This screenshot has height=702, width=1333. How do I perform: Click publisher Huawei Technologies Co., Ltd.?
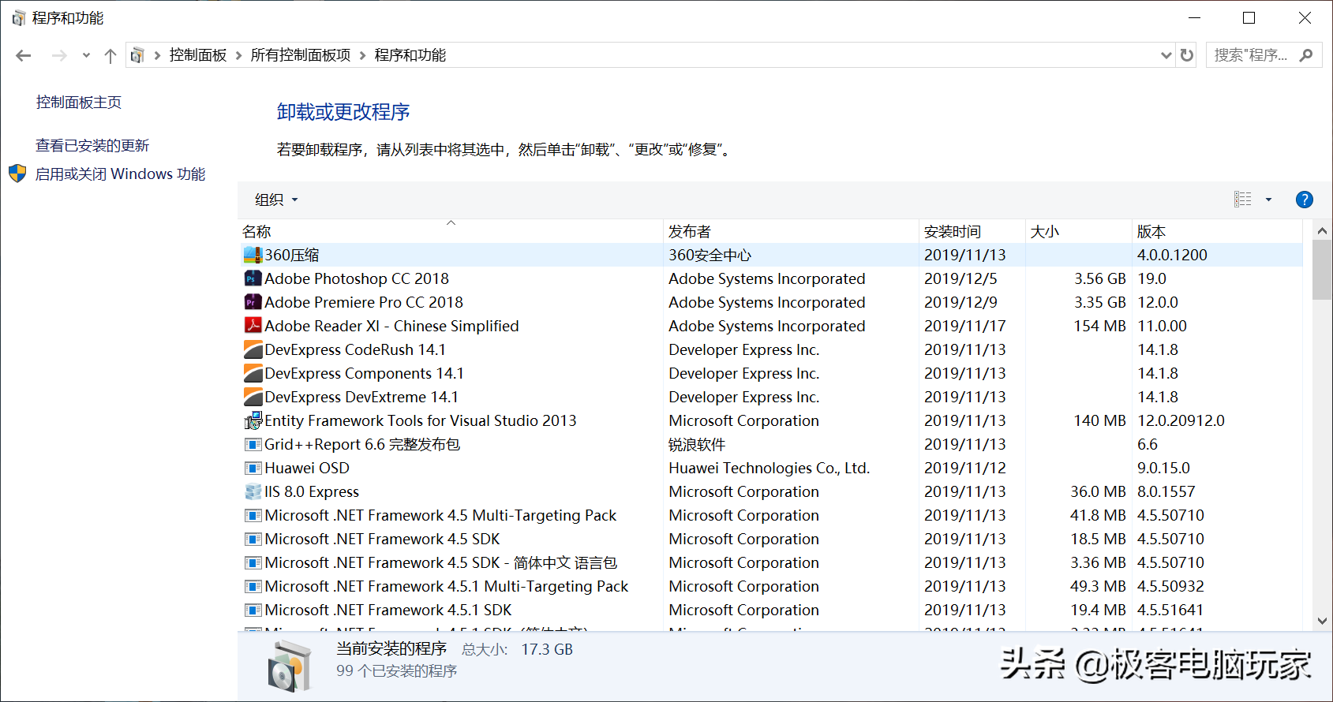(769, 468)
